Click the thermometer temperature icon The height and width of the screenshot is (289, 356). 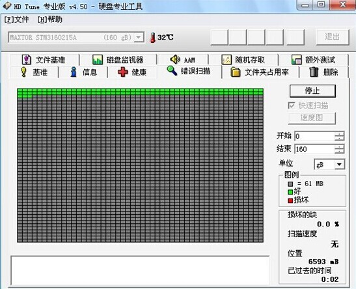[153, 38]
